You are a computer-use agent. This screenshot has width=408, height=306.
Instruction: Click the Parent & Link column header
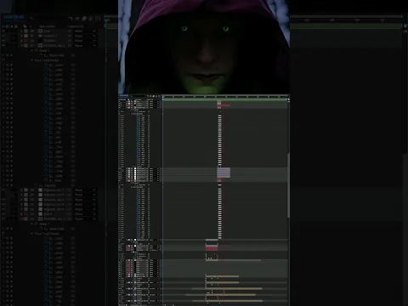[x=75, y=26]
